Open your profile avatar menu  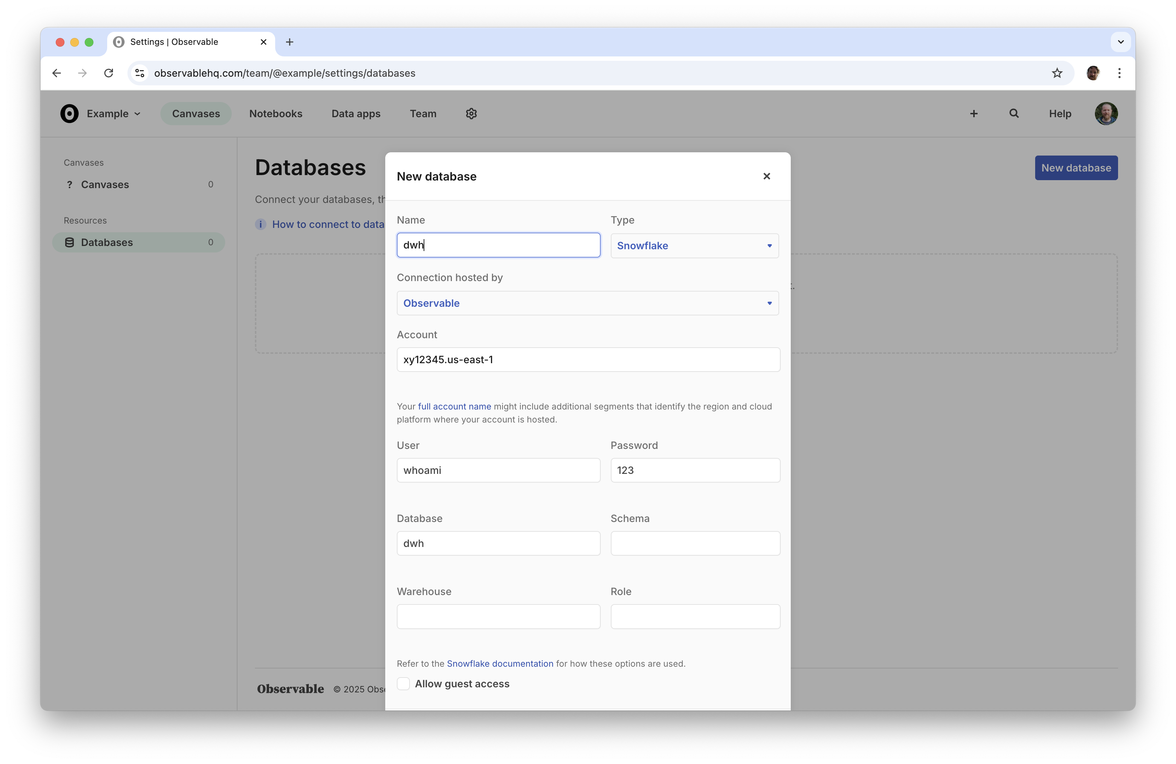1106,114
